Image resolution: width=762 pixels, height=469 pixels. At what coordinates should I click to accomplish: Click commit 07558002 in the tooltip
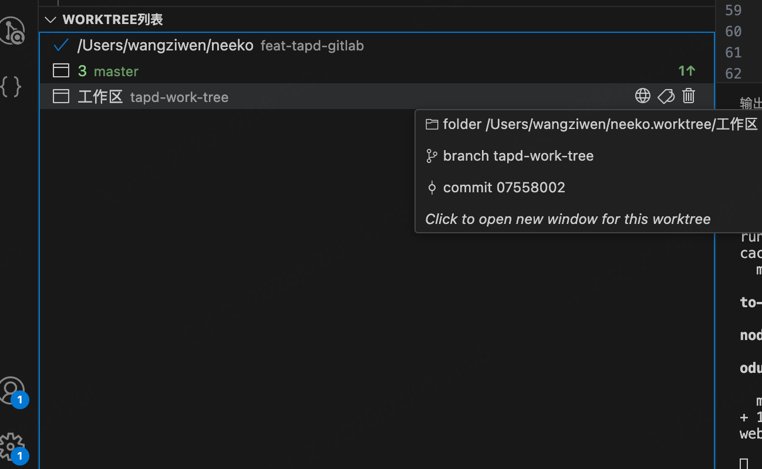point(504,188)
